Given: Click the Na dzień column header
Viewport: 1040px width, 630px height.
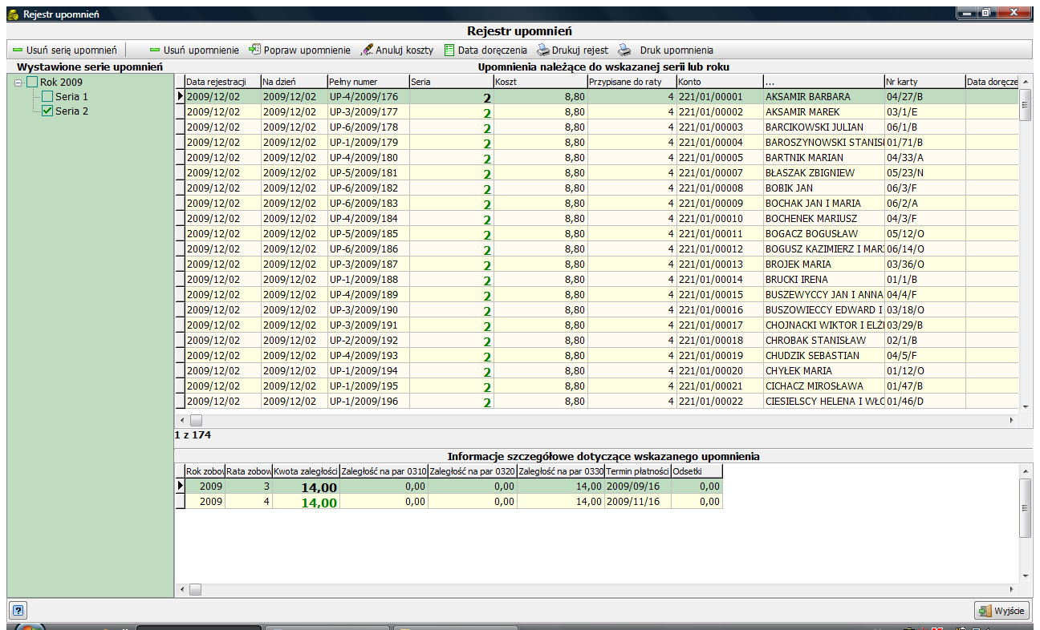Looking at the screenshot, I should pos(294,82).
